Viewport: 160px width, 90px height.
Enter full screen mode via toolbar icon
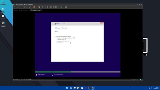click(56, 7)
